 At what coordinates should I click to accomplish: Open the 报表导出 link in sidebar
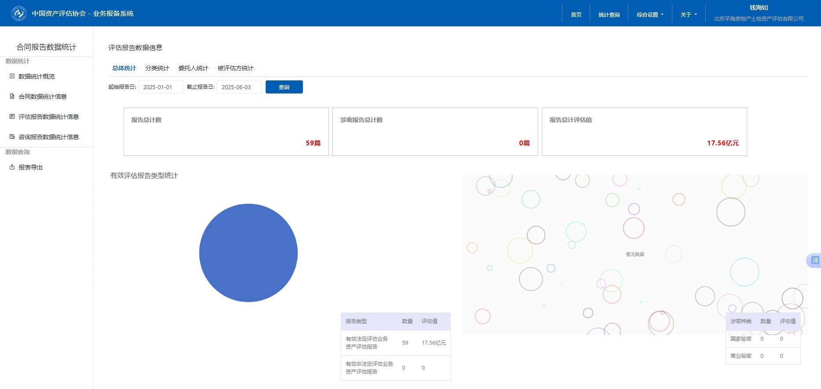pos(30,167)
